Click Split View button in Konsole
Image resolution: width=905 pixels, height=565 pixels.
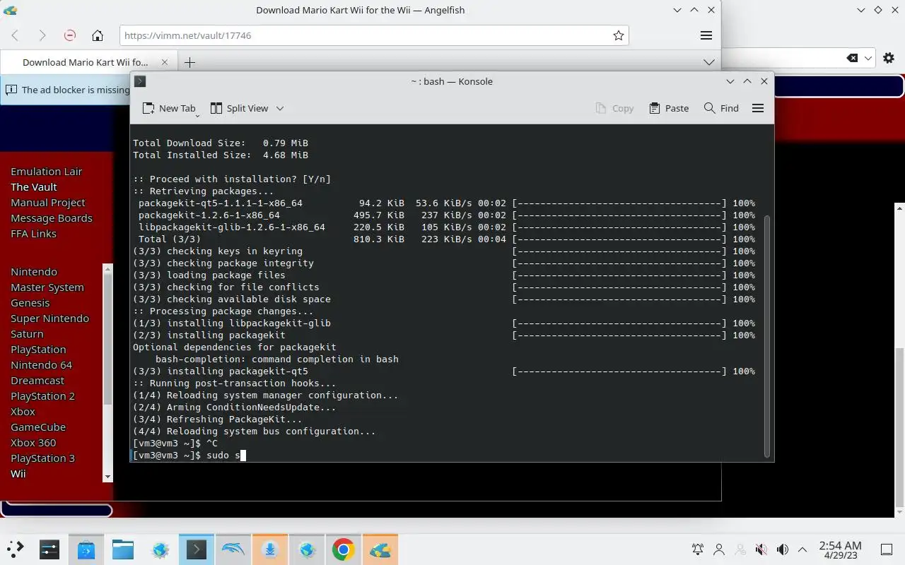[x=239, y=108]
